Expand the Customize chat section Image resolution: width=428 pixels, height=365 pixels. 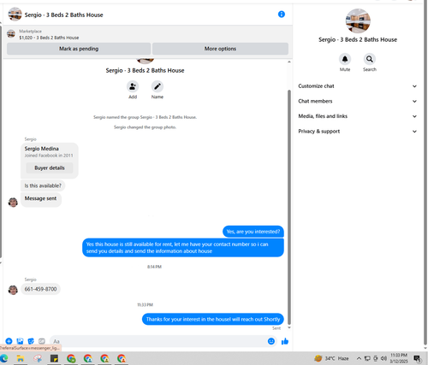[x=358, y=86]
